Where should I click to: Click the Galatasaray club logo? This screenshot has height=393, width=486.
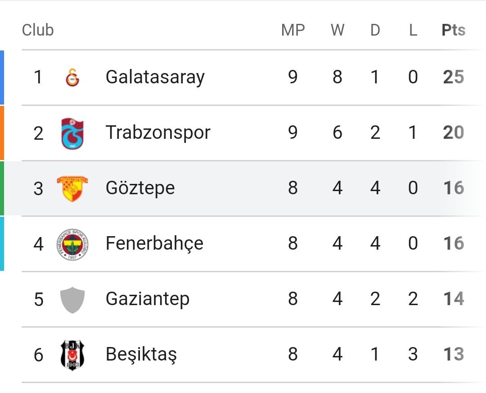[72, 78]
